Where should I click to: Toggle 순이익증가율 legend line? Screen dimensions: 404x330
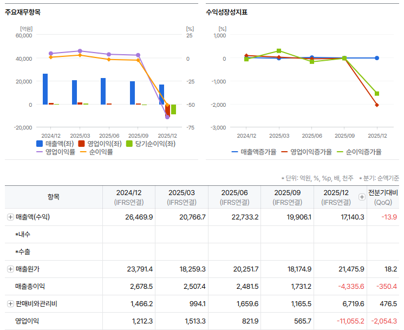359,152
